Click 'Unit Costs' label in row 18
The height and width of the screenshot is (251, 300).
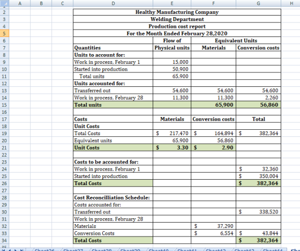[113, 126]
